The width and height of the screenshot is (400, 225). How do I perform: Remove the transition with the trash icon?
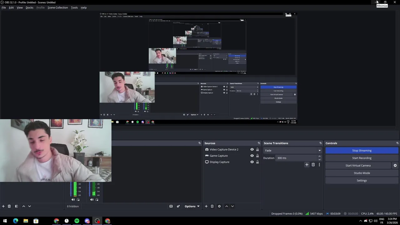(313, 165)
